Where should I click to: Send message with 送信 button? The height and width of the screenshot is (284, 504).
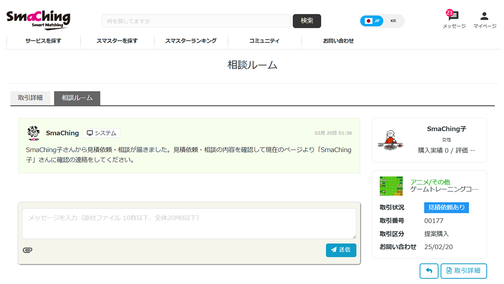pyautogui.click(x=341, y=250)
